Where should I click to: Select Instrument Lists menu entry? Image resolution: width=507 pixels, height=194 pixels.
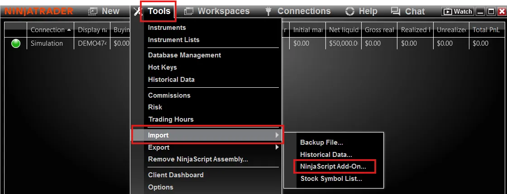tap(174, 40)
